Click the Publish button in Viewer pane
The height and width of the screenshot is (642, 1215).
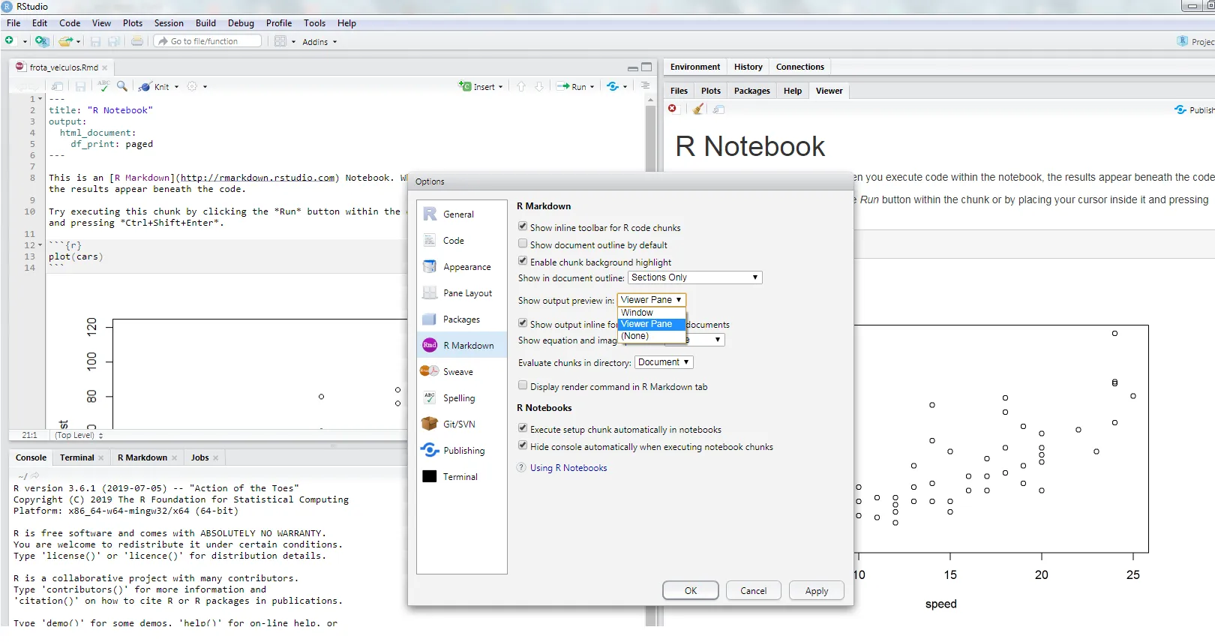(1195, 109)
